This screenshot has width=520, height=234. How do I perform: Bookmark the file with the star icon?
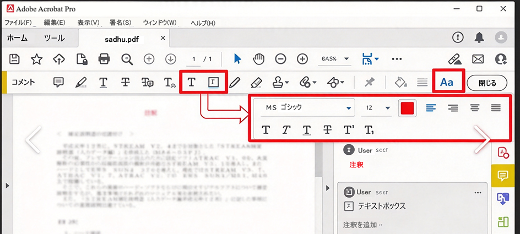point(36,59)
